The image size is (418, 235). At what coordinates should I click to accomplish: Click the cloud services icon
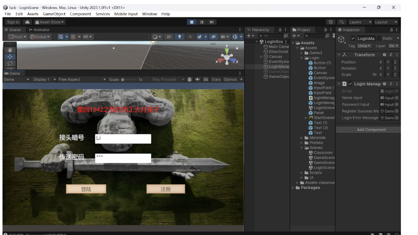click(28, 22)
